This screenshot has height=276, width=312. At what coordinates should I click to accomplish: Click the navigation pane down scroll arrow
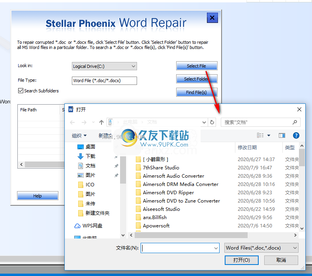pos(123,235)
